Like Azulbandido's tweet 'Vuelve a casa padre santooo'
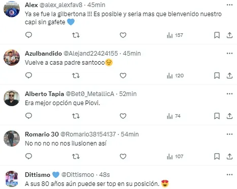 [123, 76]
